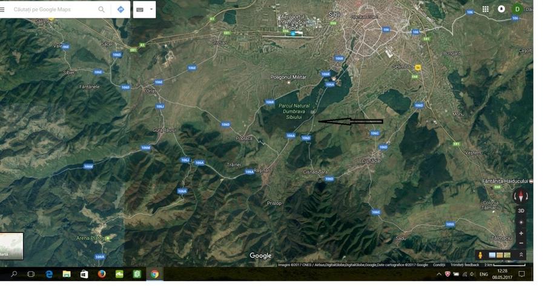Show hidden system tray icons
Screen dimensions: 545x306
pyautogui.click(x=439, y=274)
